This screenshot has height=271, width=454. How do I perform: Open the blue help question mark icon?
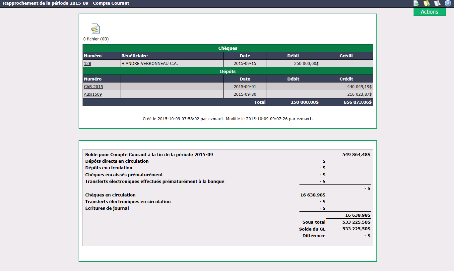click(448, 3)
